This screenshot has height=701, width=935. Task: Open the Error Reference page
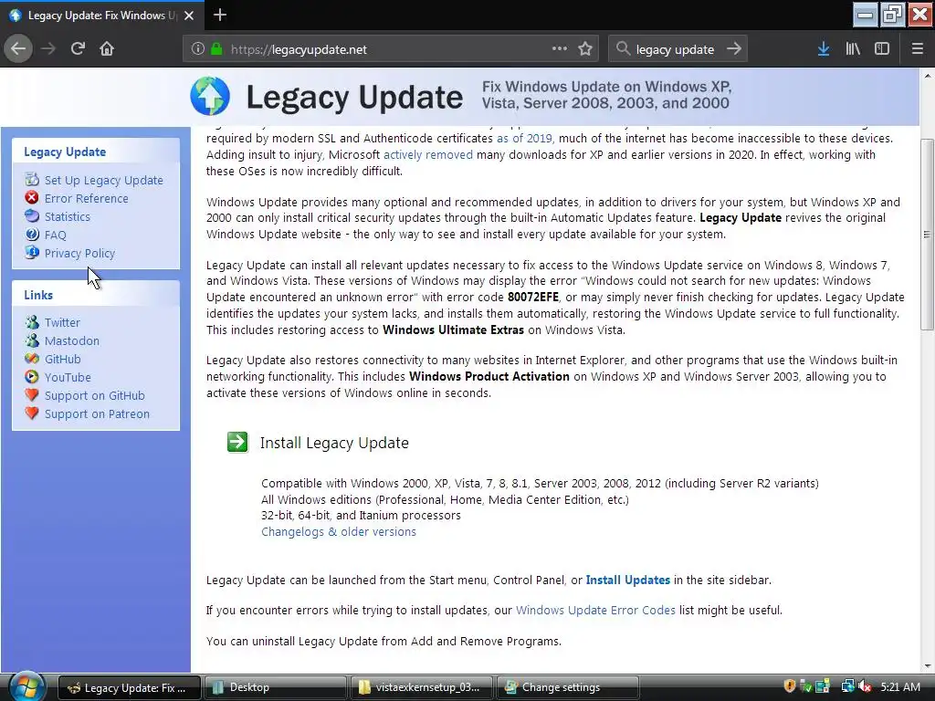pos(87,198)
